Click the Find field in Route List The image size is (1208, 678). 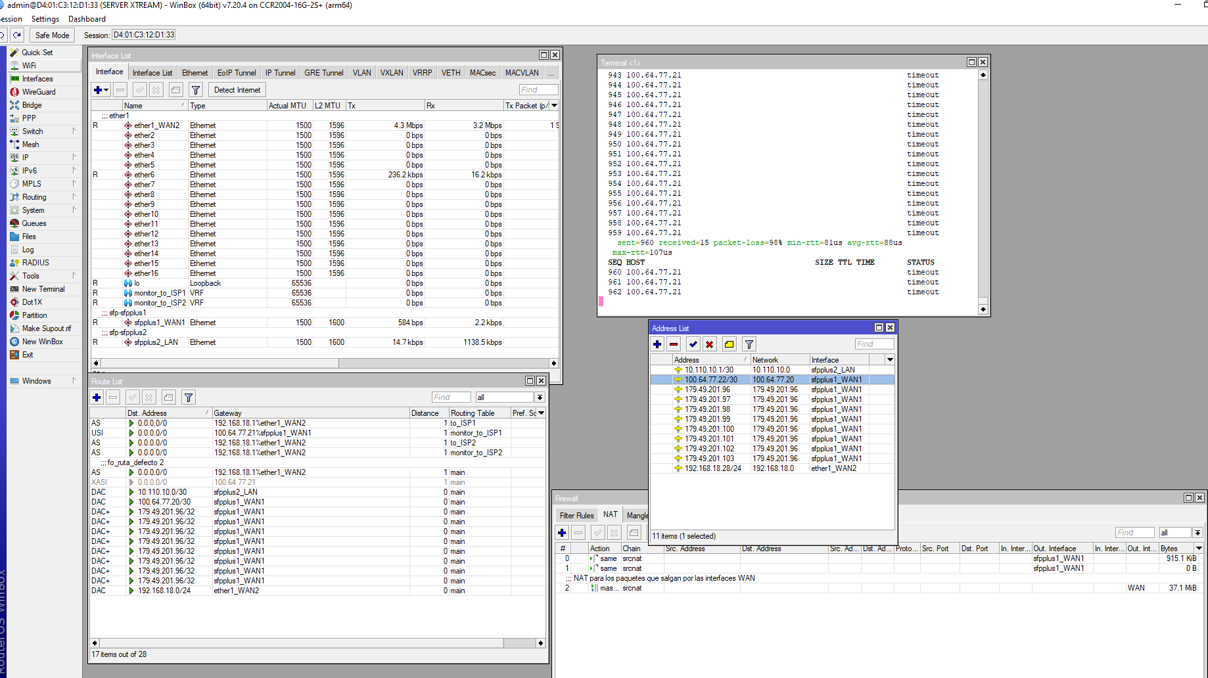coord(450,397)
